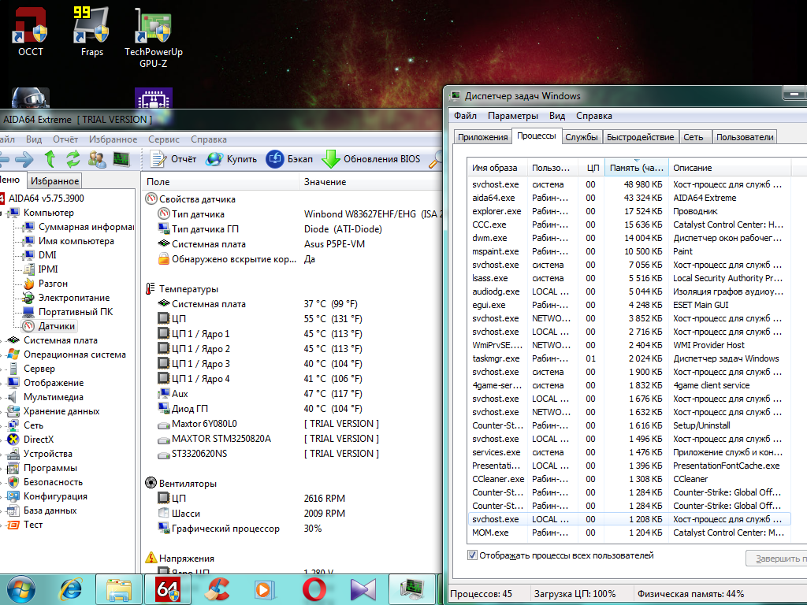Click the AIDA64 taskbar icon

coord(168,589)
